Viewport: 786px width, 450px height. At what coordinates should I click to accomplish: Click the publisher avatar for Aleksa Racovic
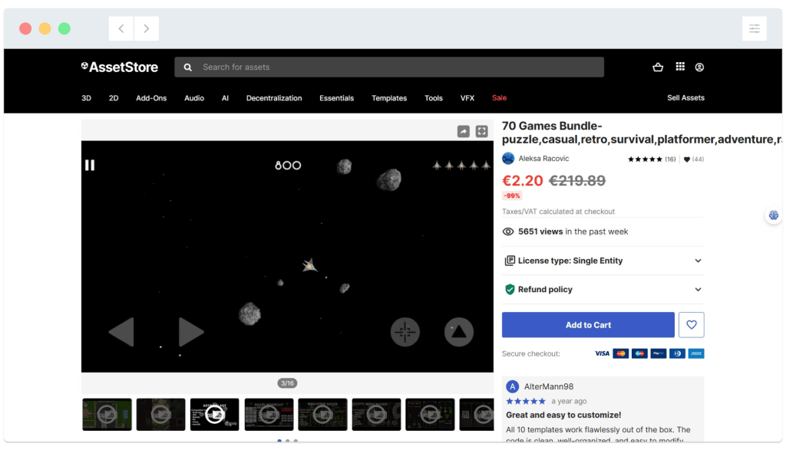click(x=508, y=159)
